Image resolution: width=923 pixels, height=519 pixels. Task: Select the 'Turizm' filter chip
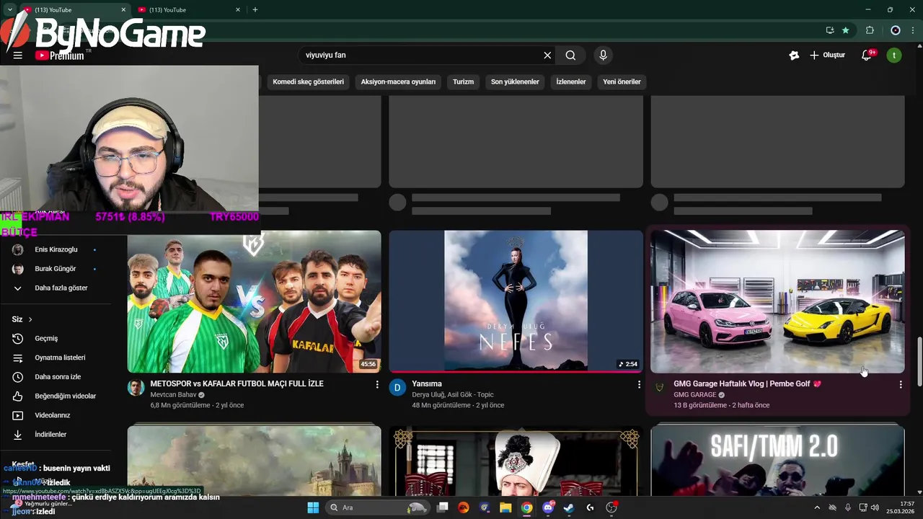[x=463, y=81]
